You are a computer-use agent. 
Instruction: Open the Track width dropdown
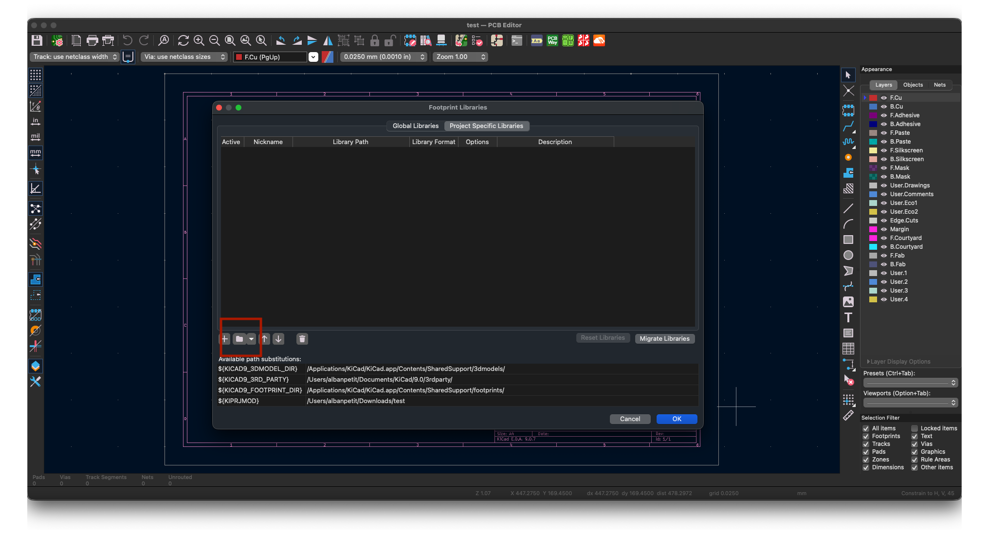(74, 57)
